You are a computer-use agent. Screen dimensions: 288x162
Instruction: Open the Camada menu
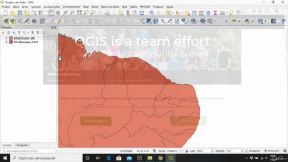click(36, 7)
